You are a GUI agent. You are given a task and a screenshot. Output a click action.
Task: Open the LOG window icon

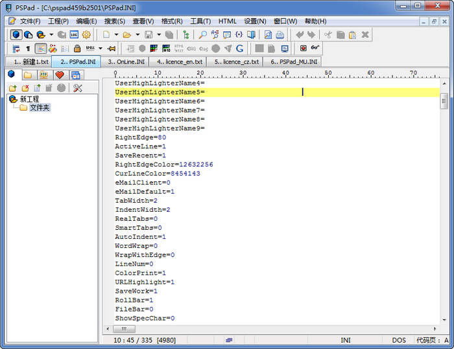(74, 35)
